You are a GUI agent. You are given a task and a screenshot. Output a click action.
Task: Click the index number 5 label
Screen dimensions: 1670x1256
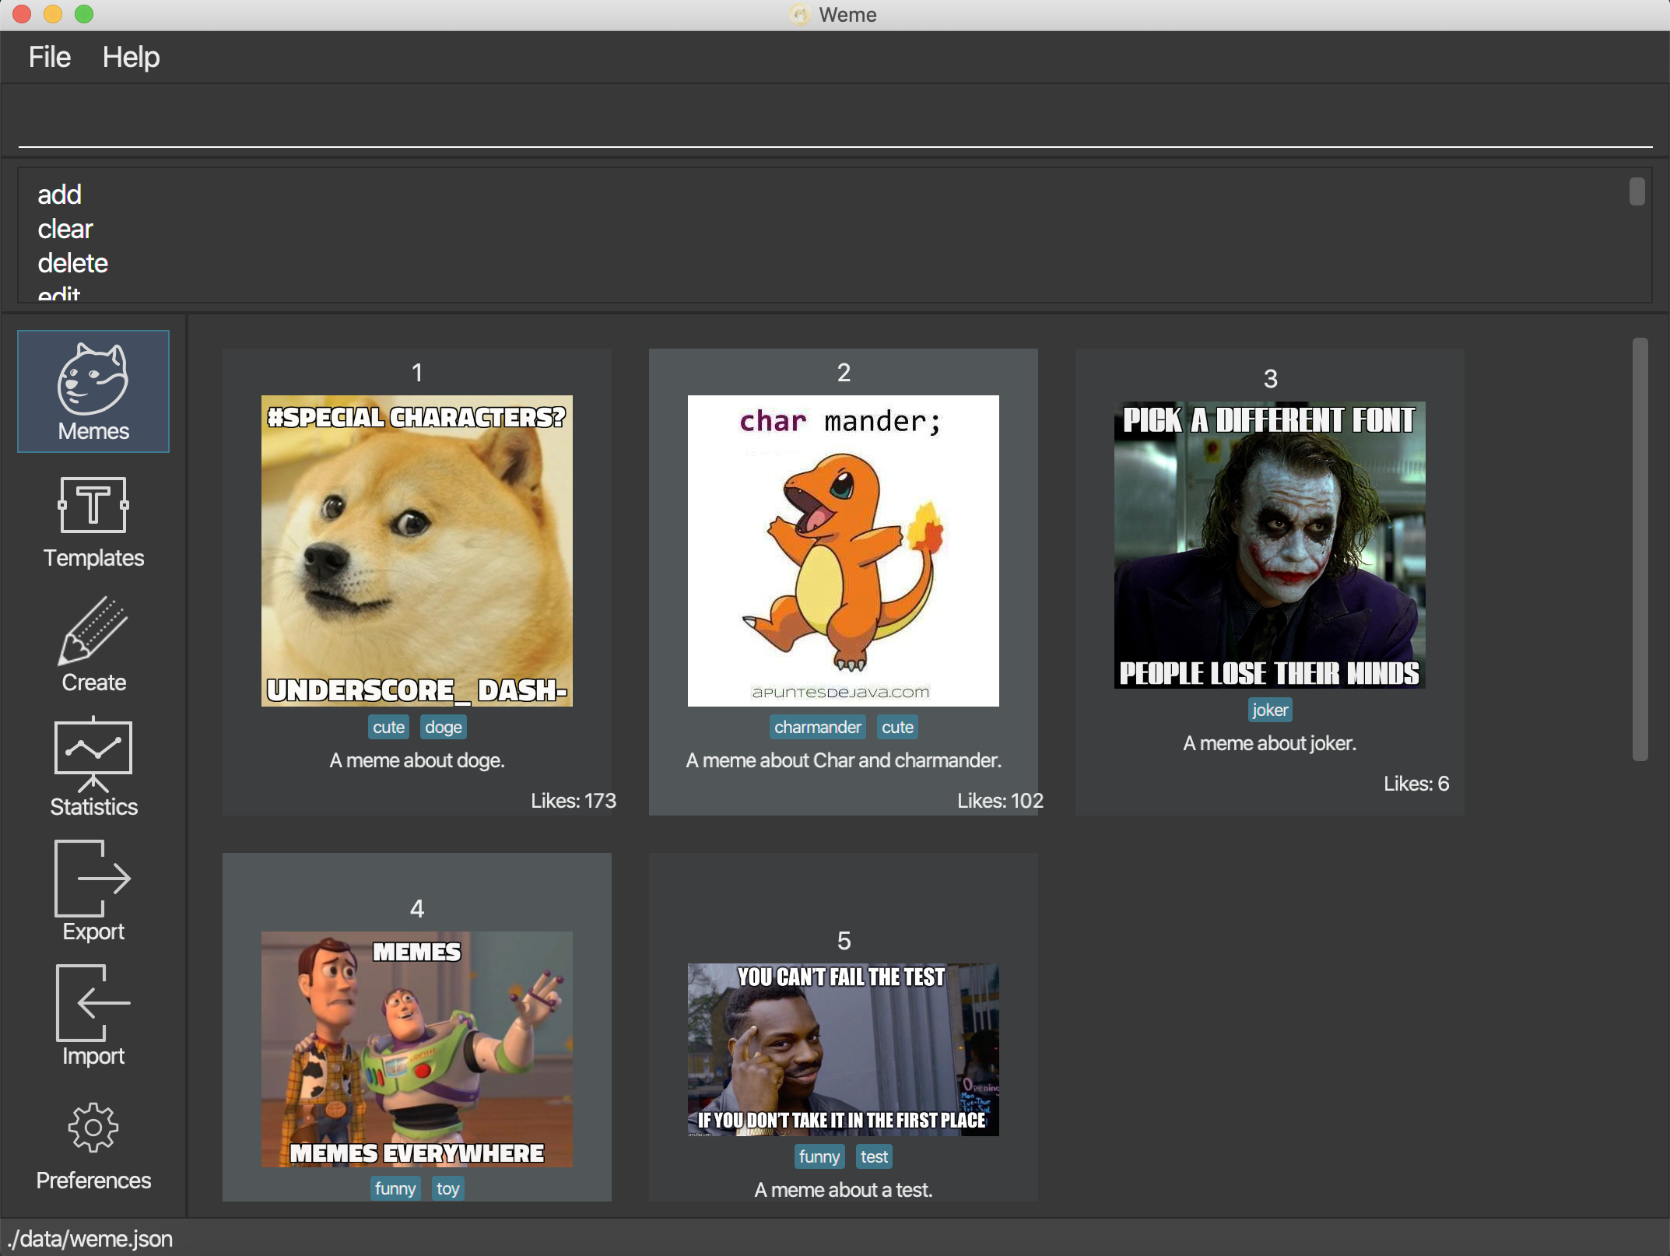click(844, 941)
